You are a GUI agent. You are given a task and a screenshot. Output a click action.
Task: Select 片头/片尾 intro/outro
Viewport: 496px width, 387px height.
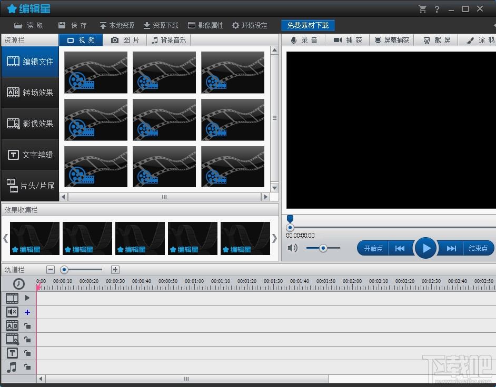(30, 186)
